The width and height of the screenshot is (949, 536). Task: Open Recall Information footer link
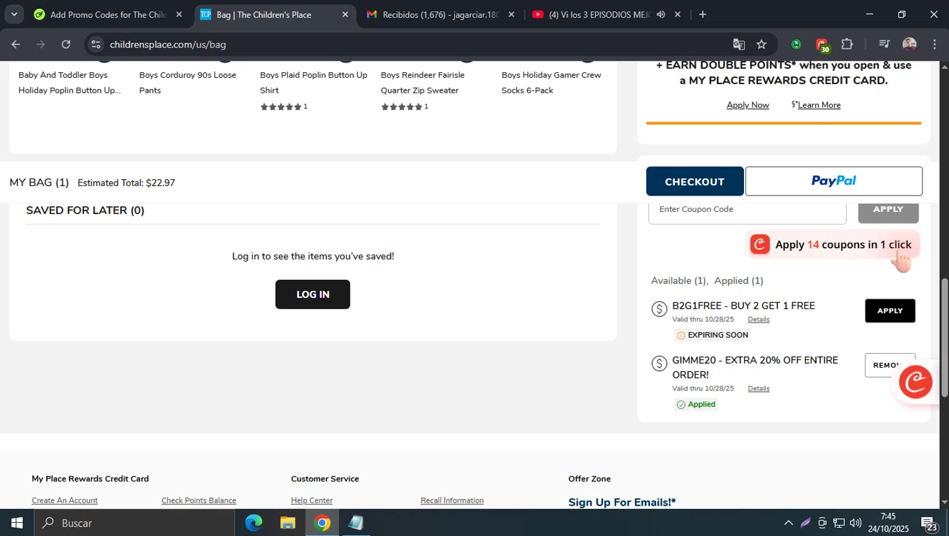pyautogui.click(x=452, y=501)
